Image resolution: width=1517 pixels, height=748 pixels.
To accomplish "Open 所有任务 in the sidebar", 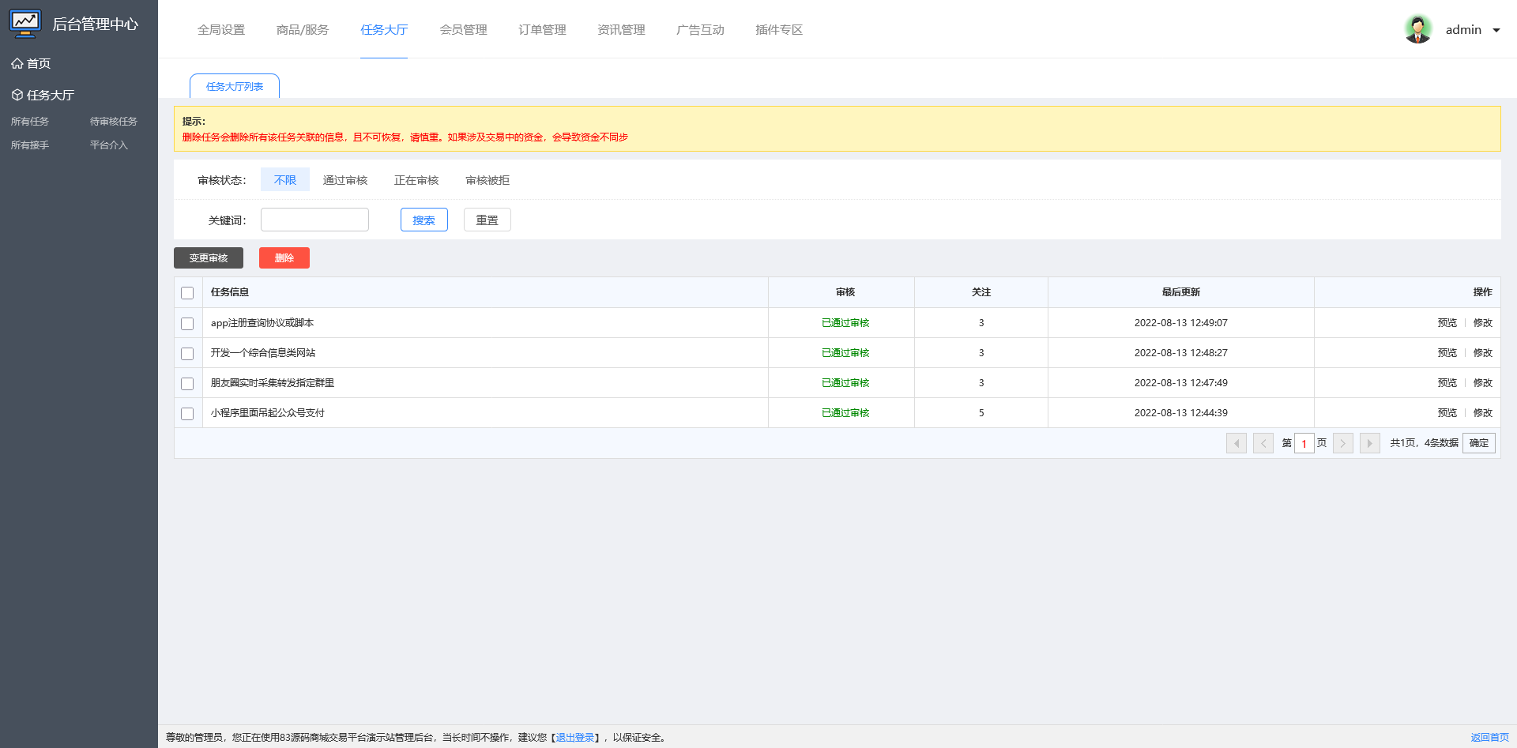I will pyautogui.click(x=30, y=121).
